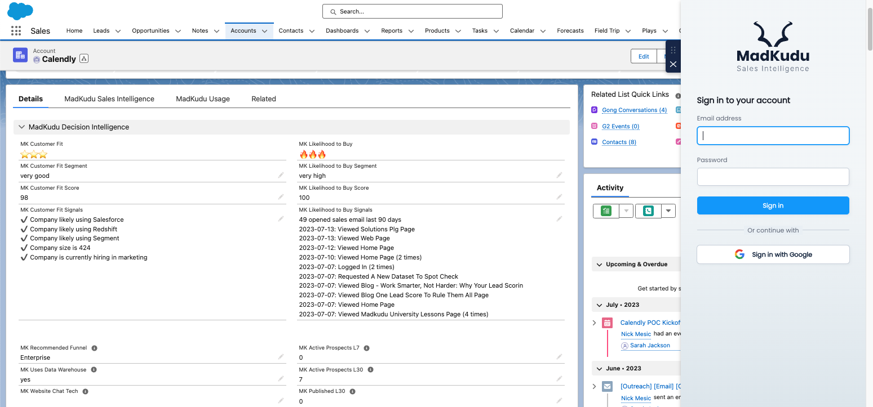873x407 pixels.
Task: Open the Forecasts navigation tab
Action: [570, 31]
